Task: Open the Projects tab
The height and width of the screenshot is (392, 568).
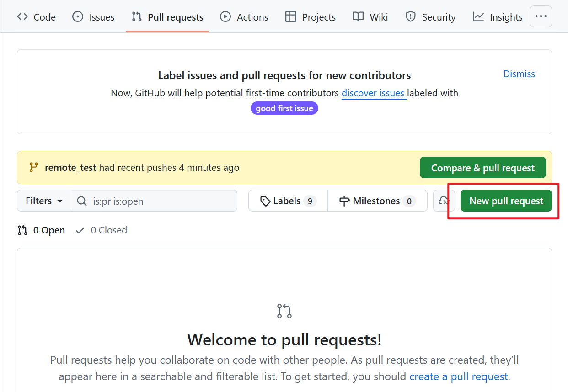Action: (x=311, y=17)
